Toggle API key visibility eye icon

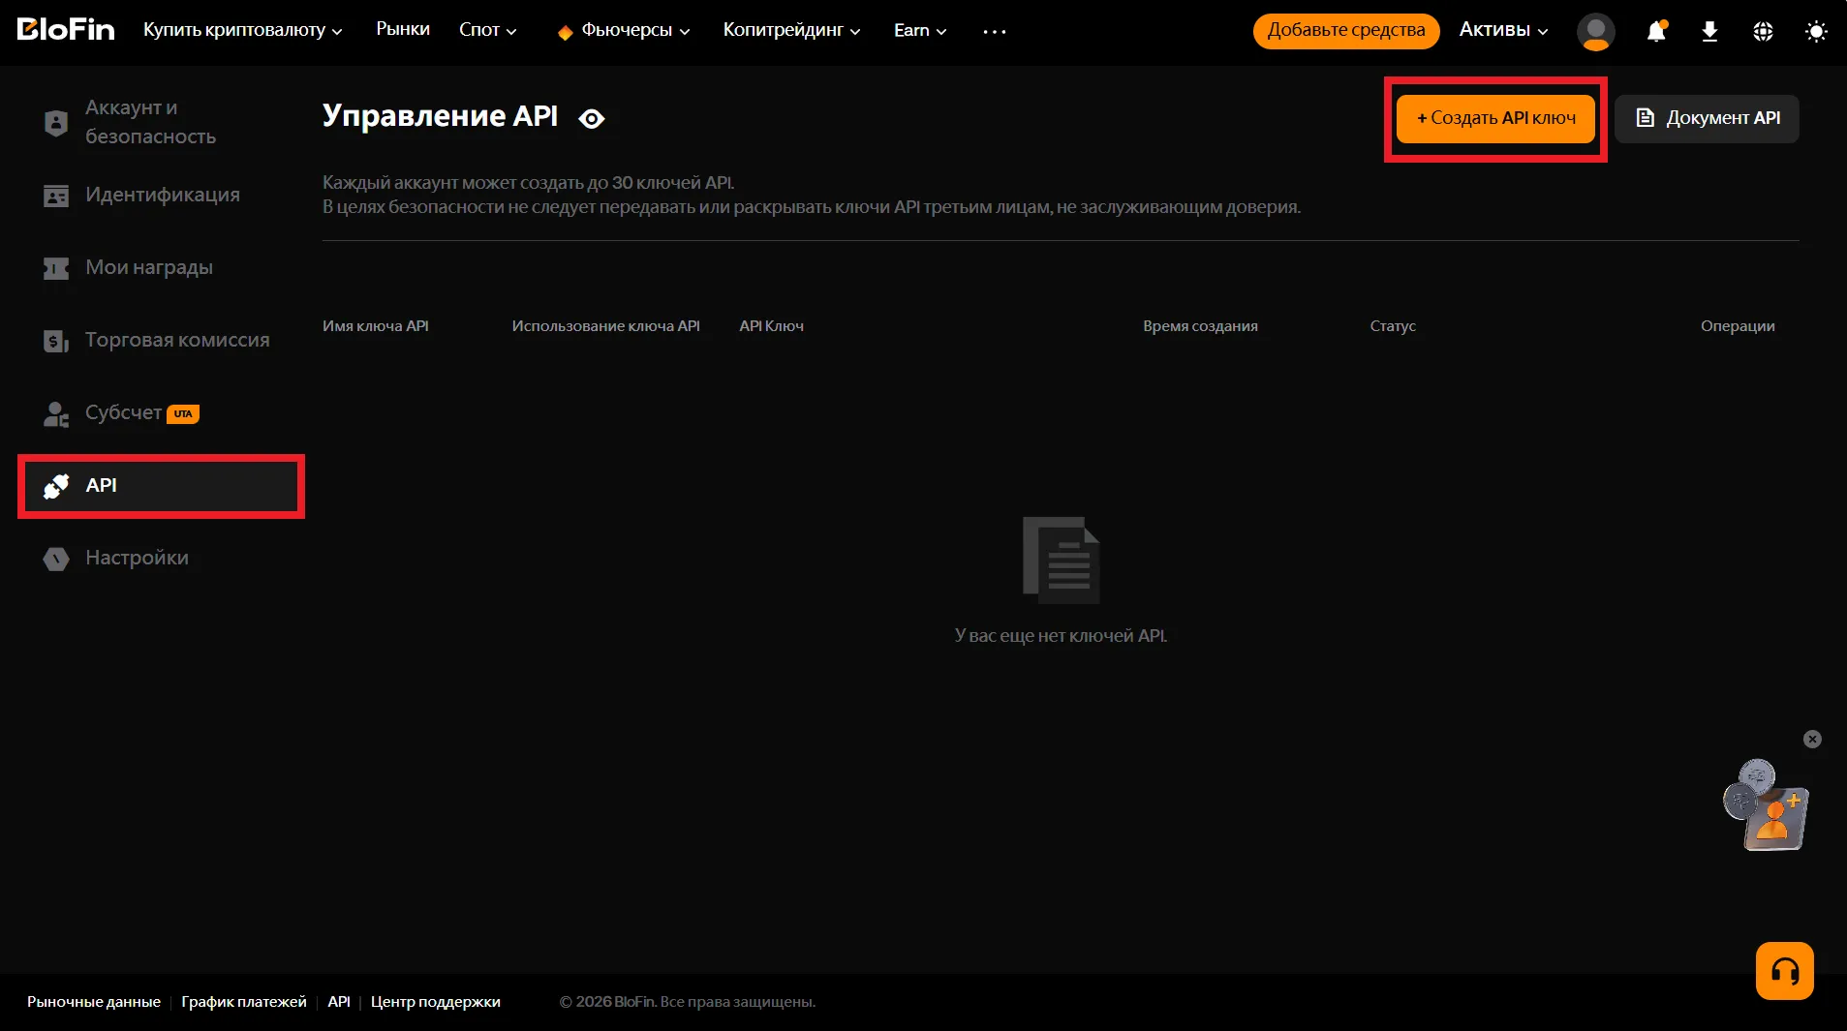point(591,118)
